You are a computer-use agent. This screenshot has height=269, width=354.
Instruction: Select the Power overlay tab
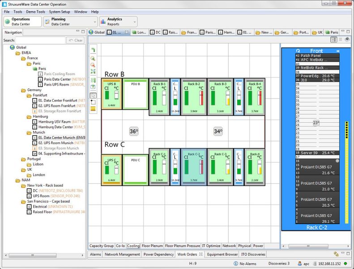(258, 246)
